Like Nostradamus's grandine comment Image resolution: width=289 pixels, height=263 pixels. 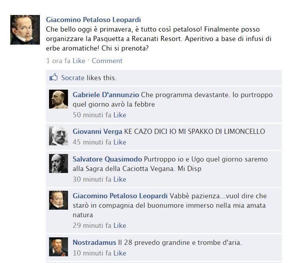click(x=120, y=253)
